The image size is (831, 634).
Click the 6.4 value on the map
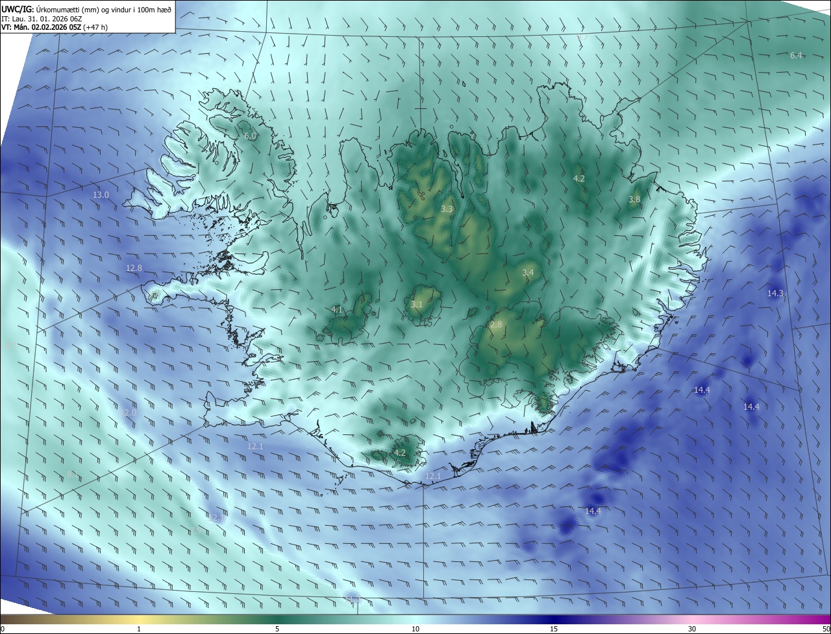click(x=796, y=56)
